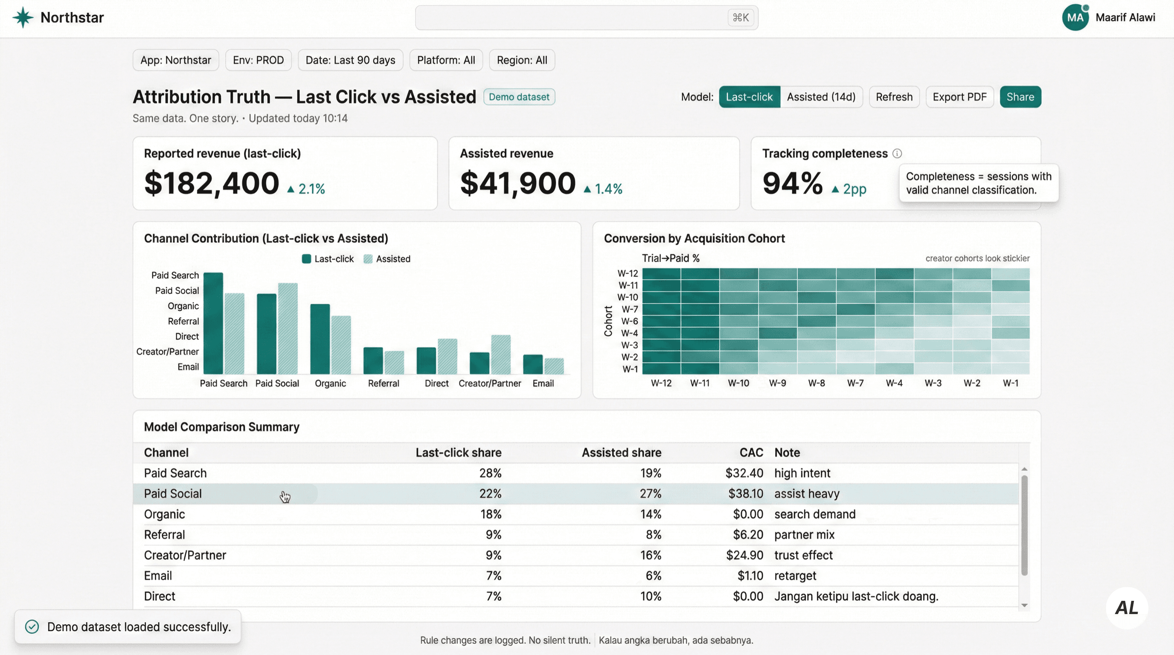Click the Northstar star logo icon
Image resolution: width=1174 pixels, height=655 pixels.
click(x=23, y=18)
